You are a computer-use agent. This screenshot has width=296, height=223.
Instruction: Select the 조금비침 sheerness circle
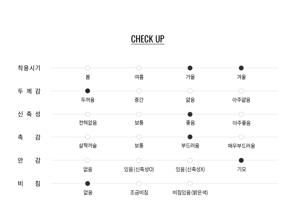[x=139, y=184]
